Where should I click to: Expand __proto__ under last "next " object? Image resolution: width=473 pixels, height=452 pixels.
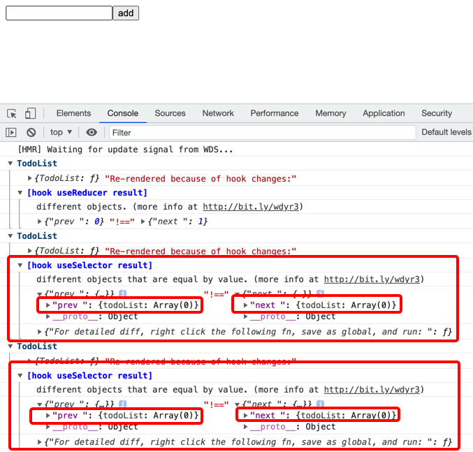click(245, 427)
